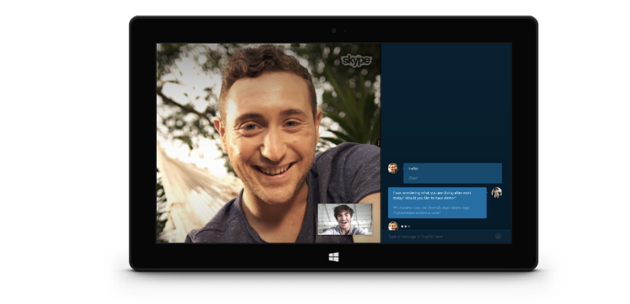Screen dimensions: 630x304
Task: Click the avatar beside the dinner invitation message
Action: pos(497,192)
